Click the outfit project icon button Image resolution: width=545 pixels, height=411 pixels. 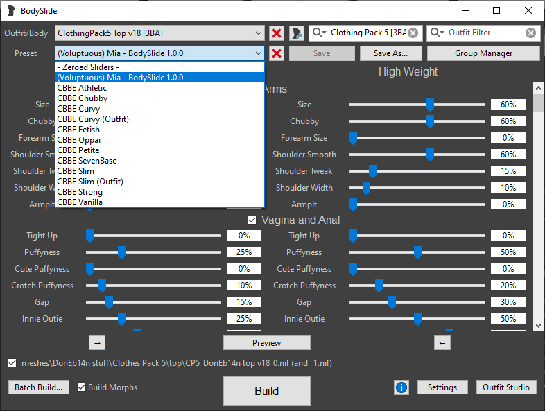coord(297,33)
